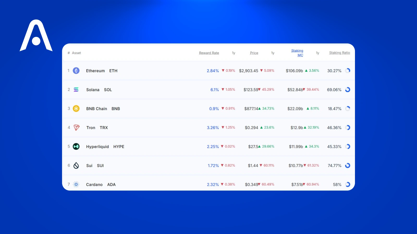Image resolution: width=417 pixels, height=234 pixels.
Task: Click the Hyperliquid HYPE icon
Action: pos(76,146)
